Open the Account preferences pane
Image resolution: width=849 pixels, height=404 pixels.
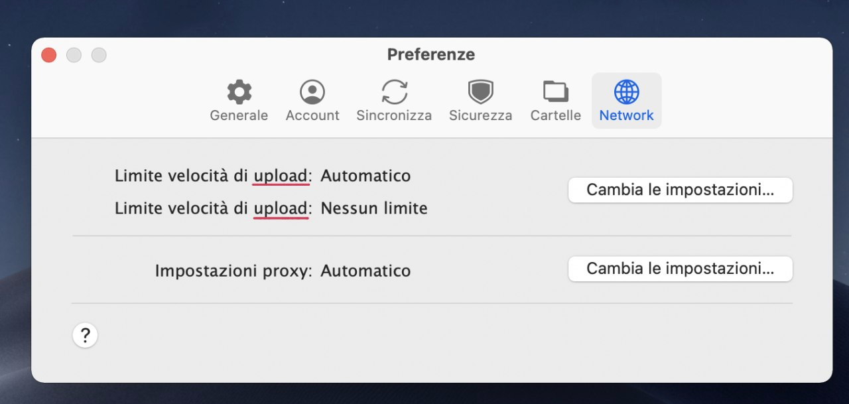tap(312, 100)
